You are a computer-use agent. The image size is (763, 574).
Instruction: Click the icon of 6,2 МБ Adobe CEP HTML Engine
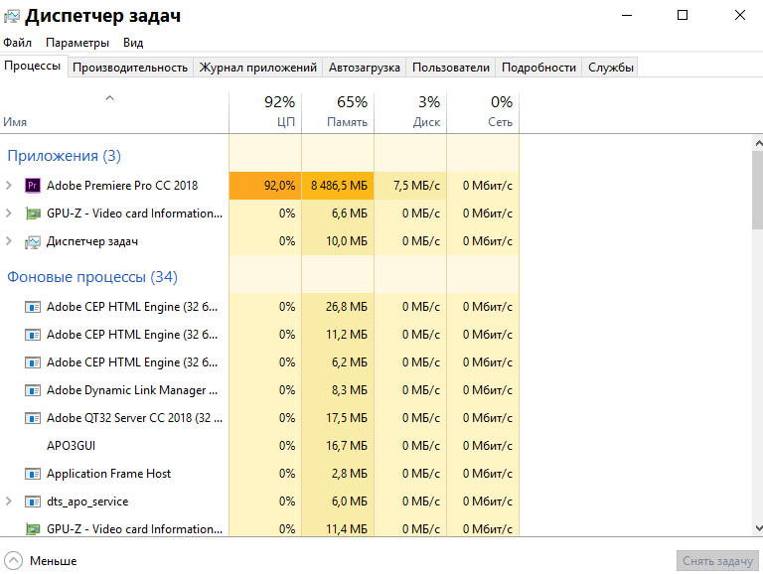[33, 362]
